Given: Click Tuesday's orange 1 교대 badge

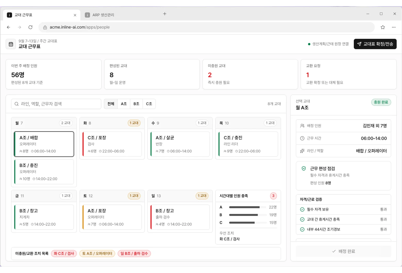Looking at the screenshot, I should 134,123.
